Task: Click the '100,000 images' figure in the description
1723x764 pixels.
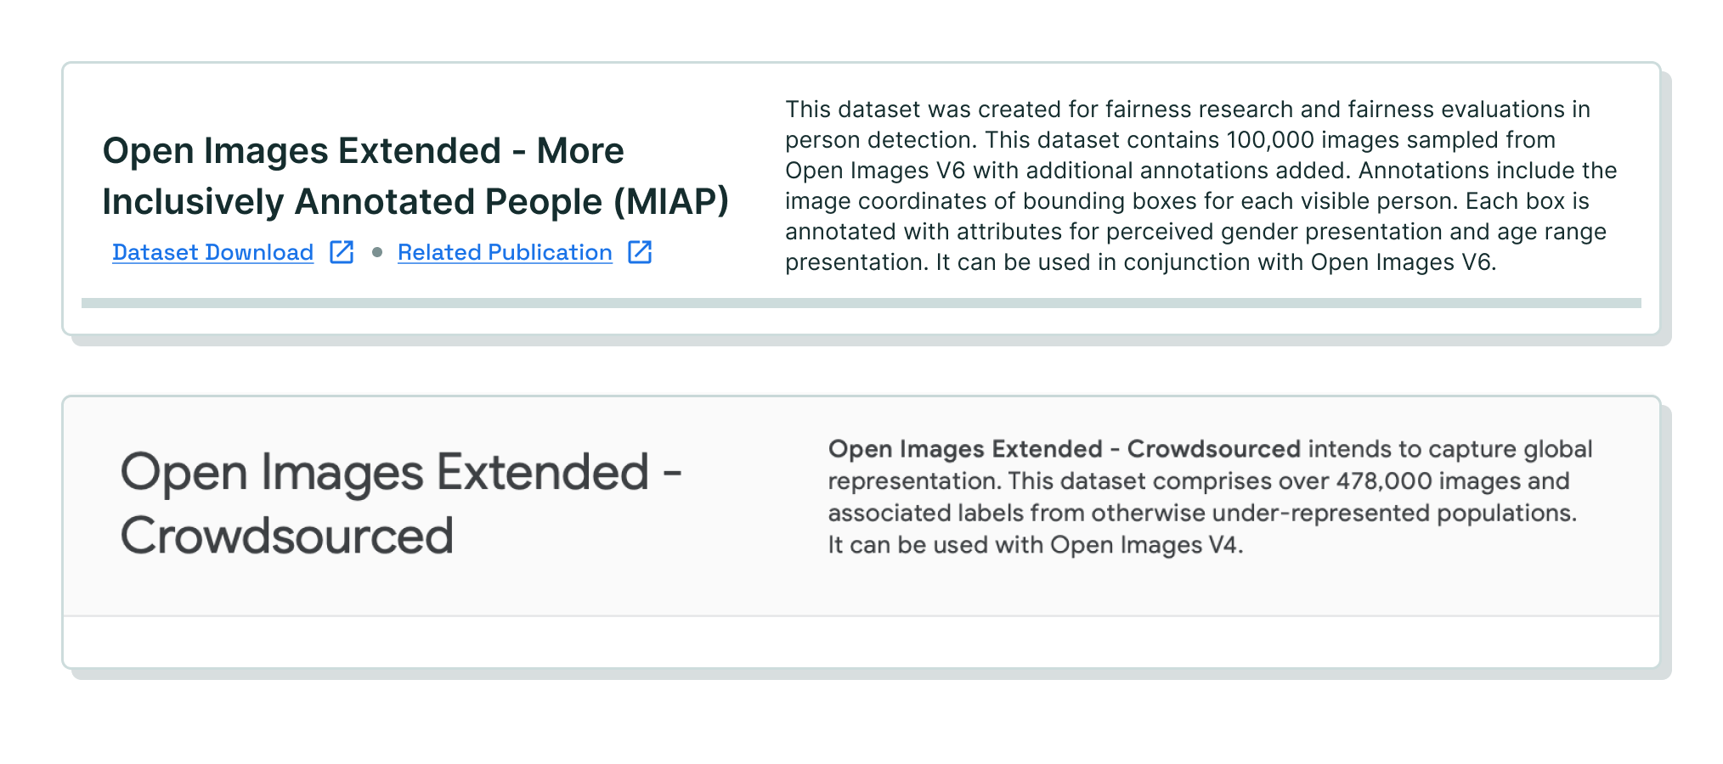Action: [1313, 140]
